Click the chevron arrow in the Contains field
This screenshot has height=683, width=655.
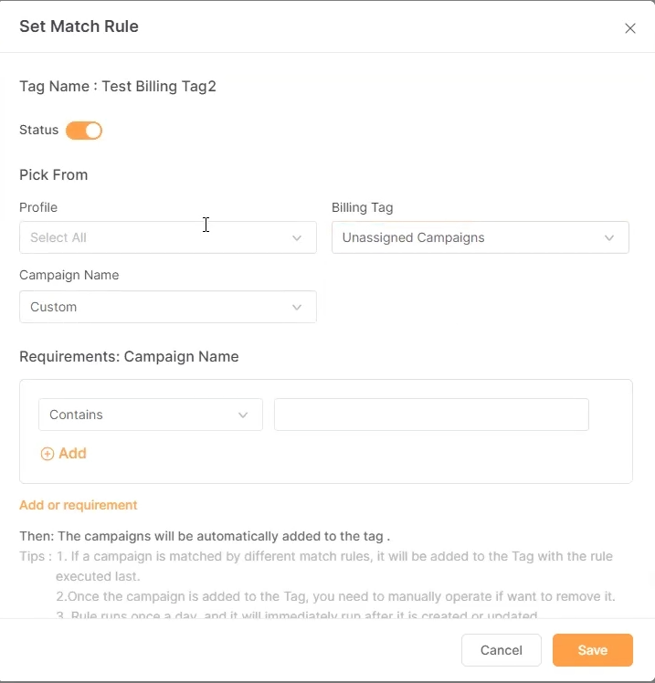point(243,415)
